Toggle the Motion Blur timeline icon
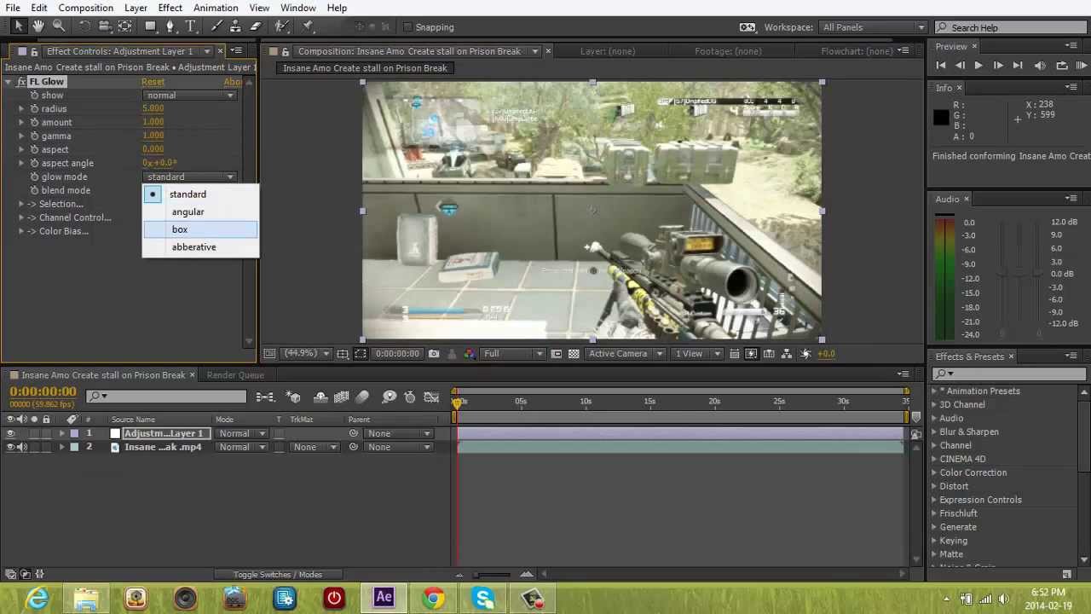1091x614 pixels. [362, 397]
